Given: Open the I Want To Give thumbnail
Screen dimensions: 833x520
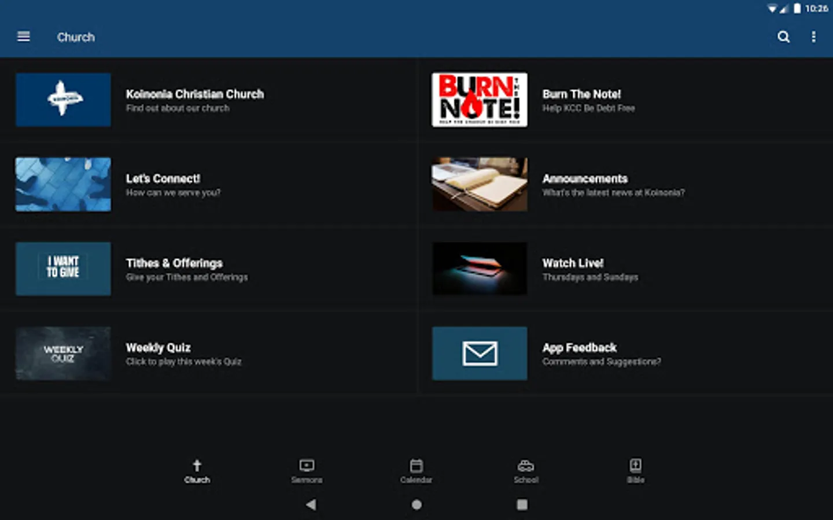Looking at the screenshot, I should [x=63, y=269].
